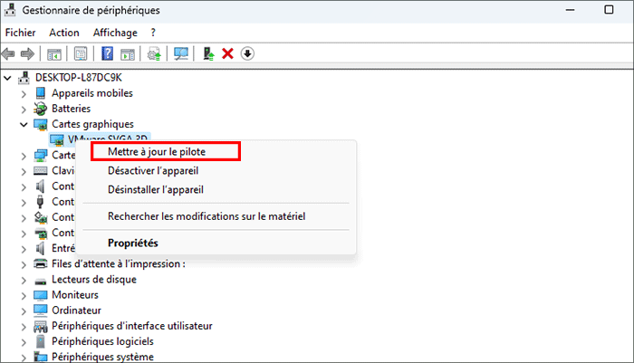Collapse the Cartes graphiques category
This screenshot has height=363, width=634.
24,124
